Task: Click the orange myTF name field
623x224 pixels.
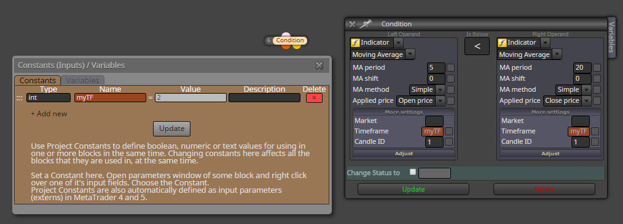Action: (110, 98)
